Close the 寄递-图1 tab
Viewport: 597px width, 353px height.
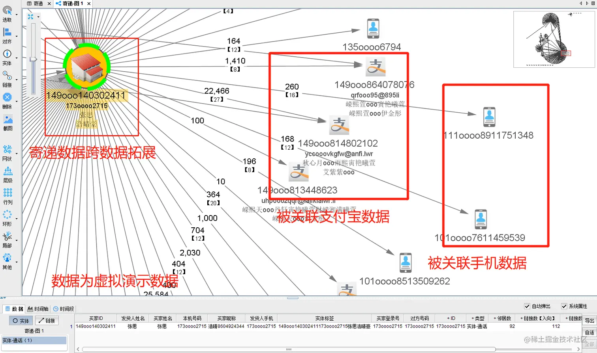click(89, 4)
